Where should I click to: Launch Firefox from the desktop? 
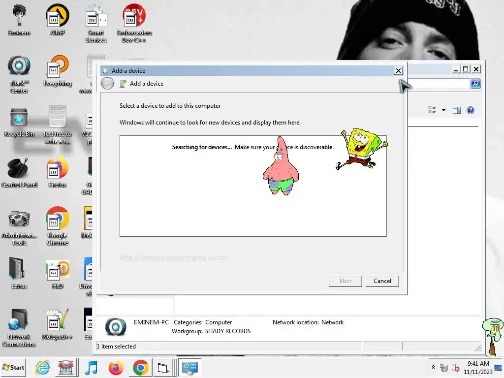click(57, 173)
